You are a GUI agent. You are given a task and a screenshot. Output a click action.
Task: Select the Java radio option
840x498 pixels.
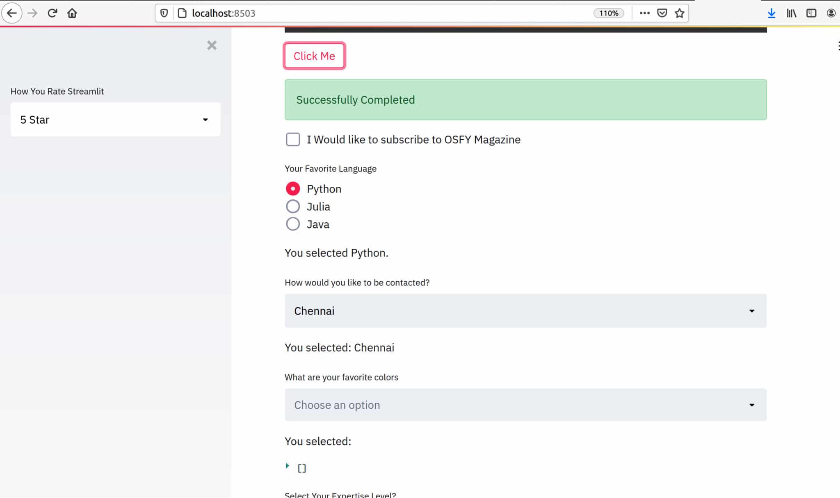pos(293,224)
